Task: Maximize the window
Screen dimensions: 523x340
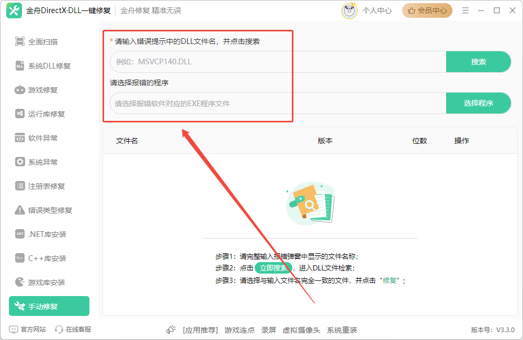Action: pyautogui.click(x=497, y=10)
